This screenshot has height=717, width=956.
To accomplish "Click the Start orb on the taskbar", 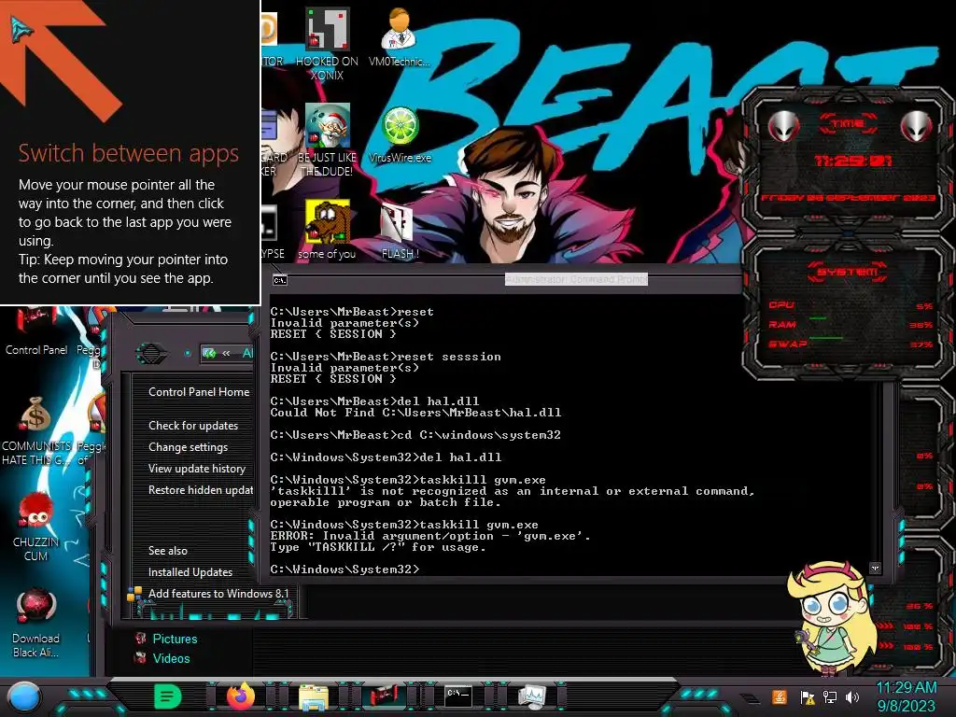I will [24, 696].
